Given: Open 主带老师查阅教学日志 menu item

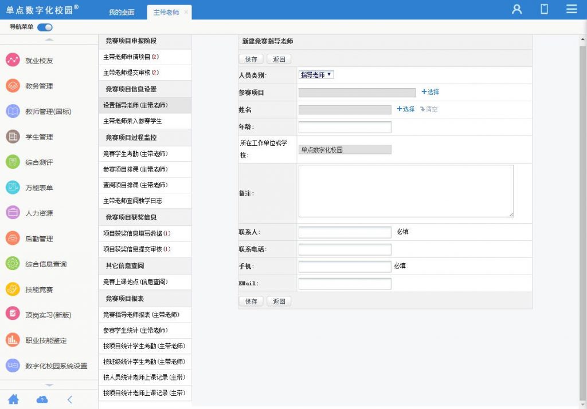Looking at the screenshot, I should tap(145, 201).
